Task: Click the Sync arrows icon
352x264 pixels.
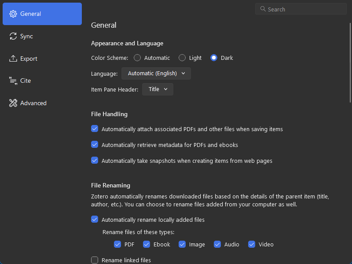Action: coord(13,36)
